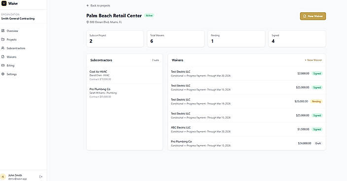This screenshot has height=181, width=347.
Task: Click the back arrow icon above the project title
Action: pyautogui.click(x=88, y=5)
